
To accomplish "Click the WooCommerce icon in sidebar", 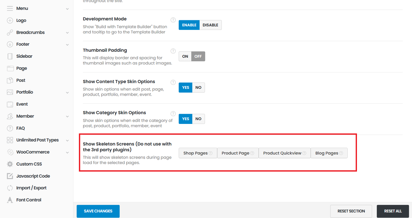I will pos(10,152).
